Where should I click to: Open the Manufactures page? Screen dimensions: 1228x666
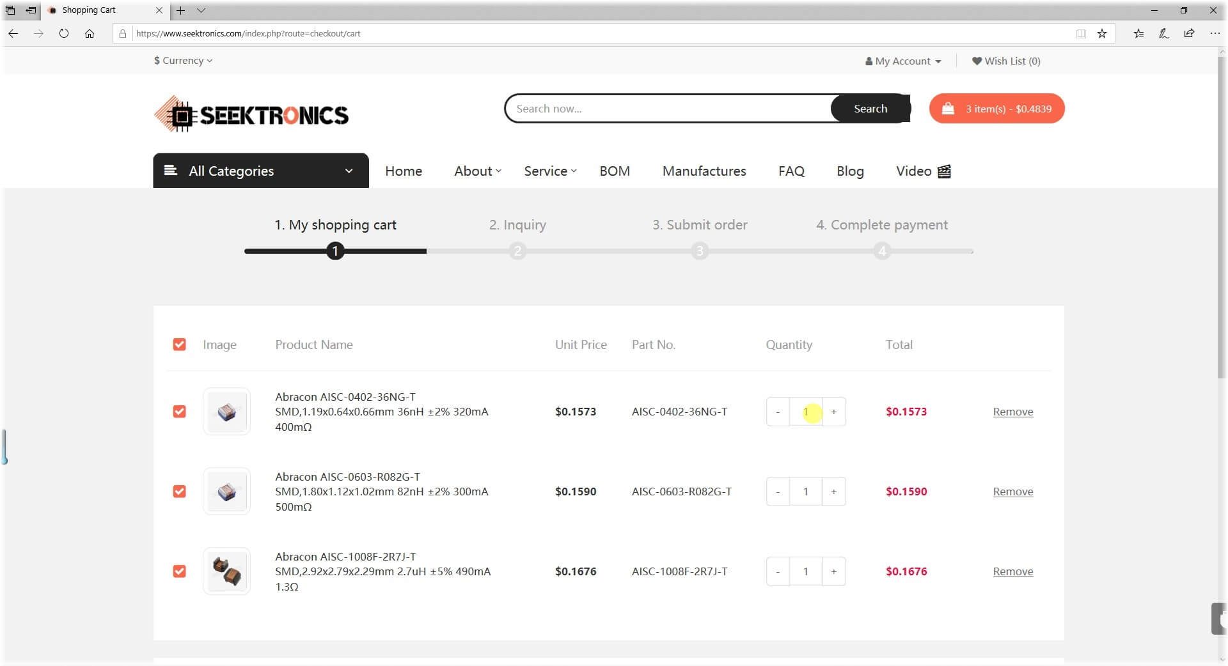tap(704, 171)
